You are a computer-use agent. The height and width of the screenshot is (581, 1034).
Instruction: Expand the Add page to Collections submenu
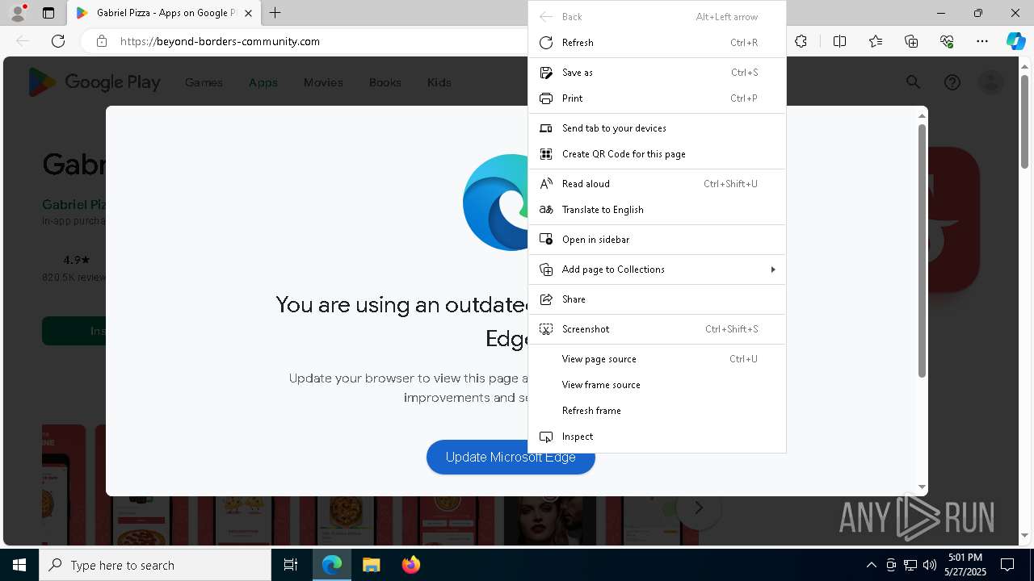pos(657,270)
